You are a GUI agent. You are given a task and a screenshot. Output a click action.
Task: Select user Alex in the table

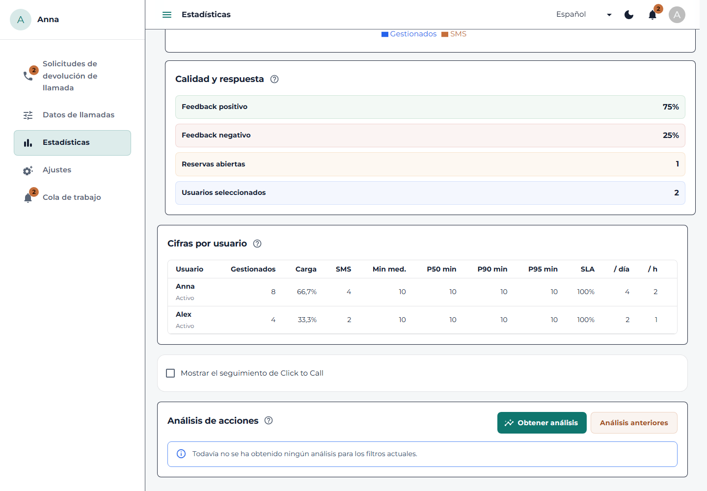184,314
